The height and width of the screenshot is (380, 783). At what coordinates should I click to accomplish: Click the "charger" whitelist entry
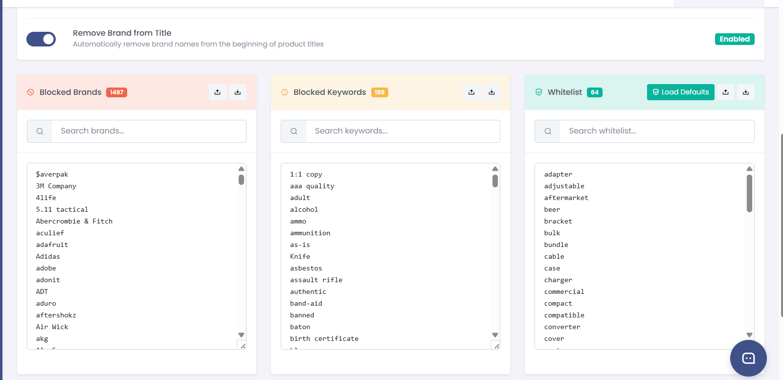point(558,280)
